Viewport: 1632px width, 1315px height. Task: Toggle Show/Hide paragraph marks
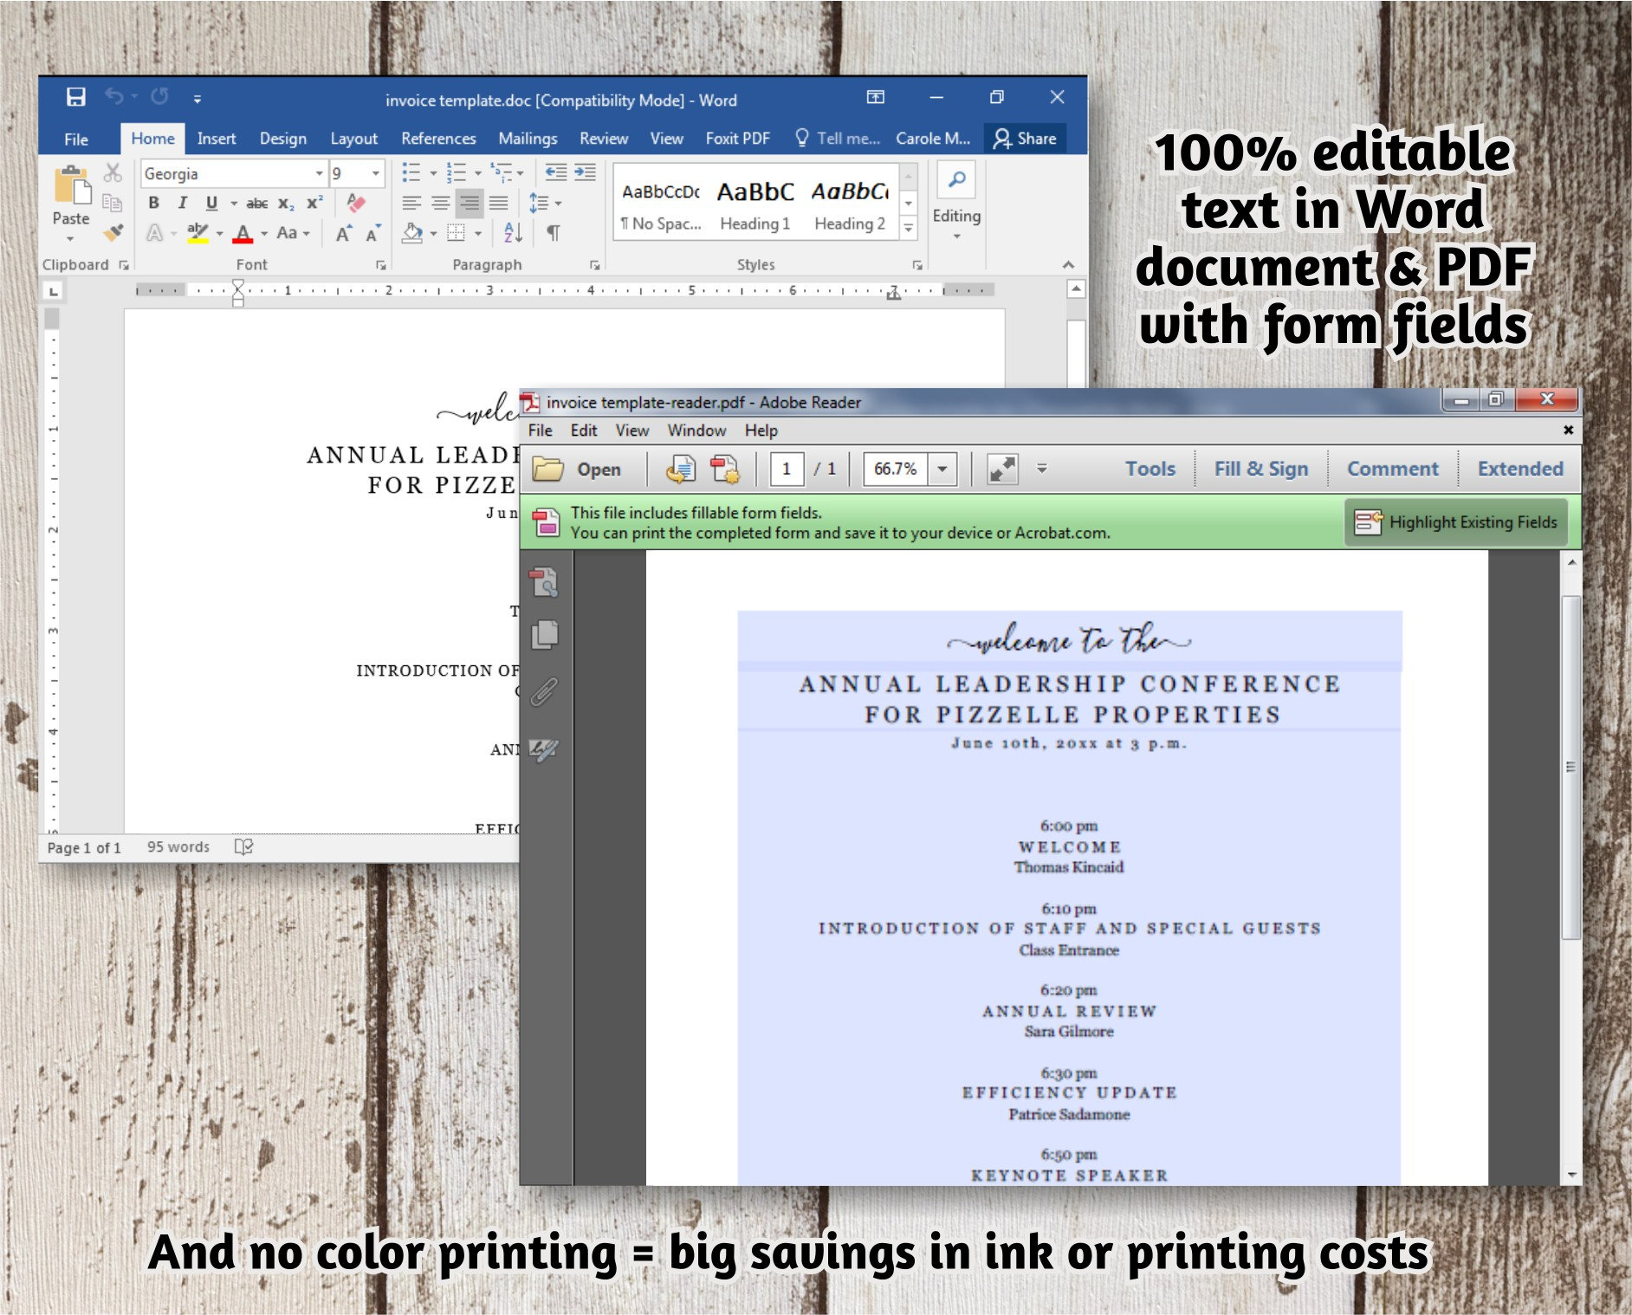tap(553, 232)
